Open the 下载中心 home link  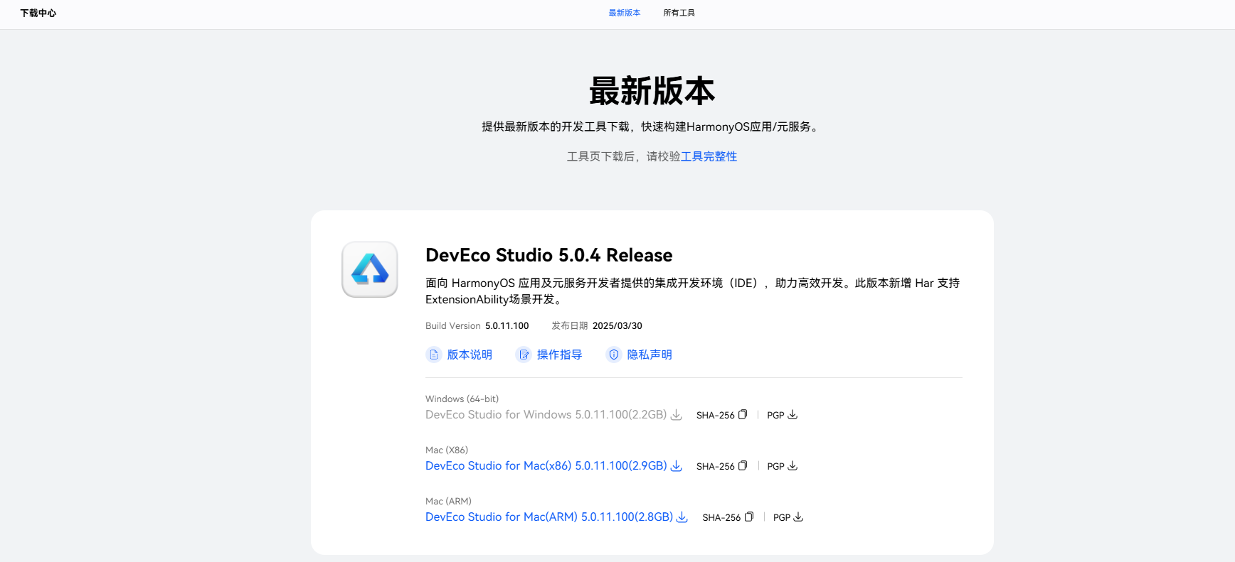(x=38, y=13)
